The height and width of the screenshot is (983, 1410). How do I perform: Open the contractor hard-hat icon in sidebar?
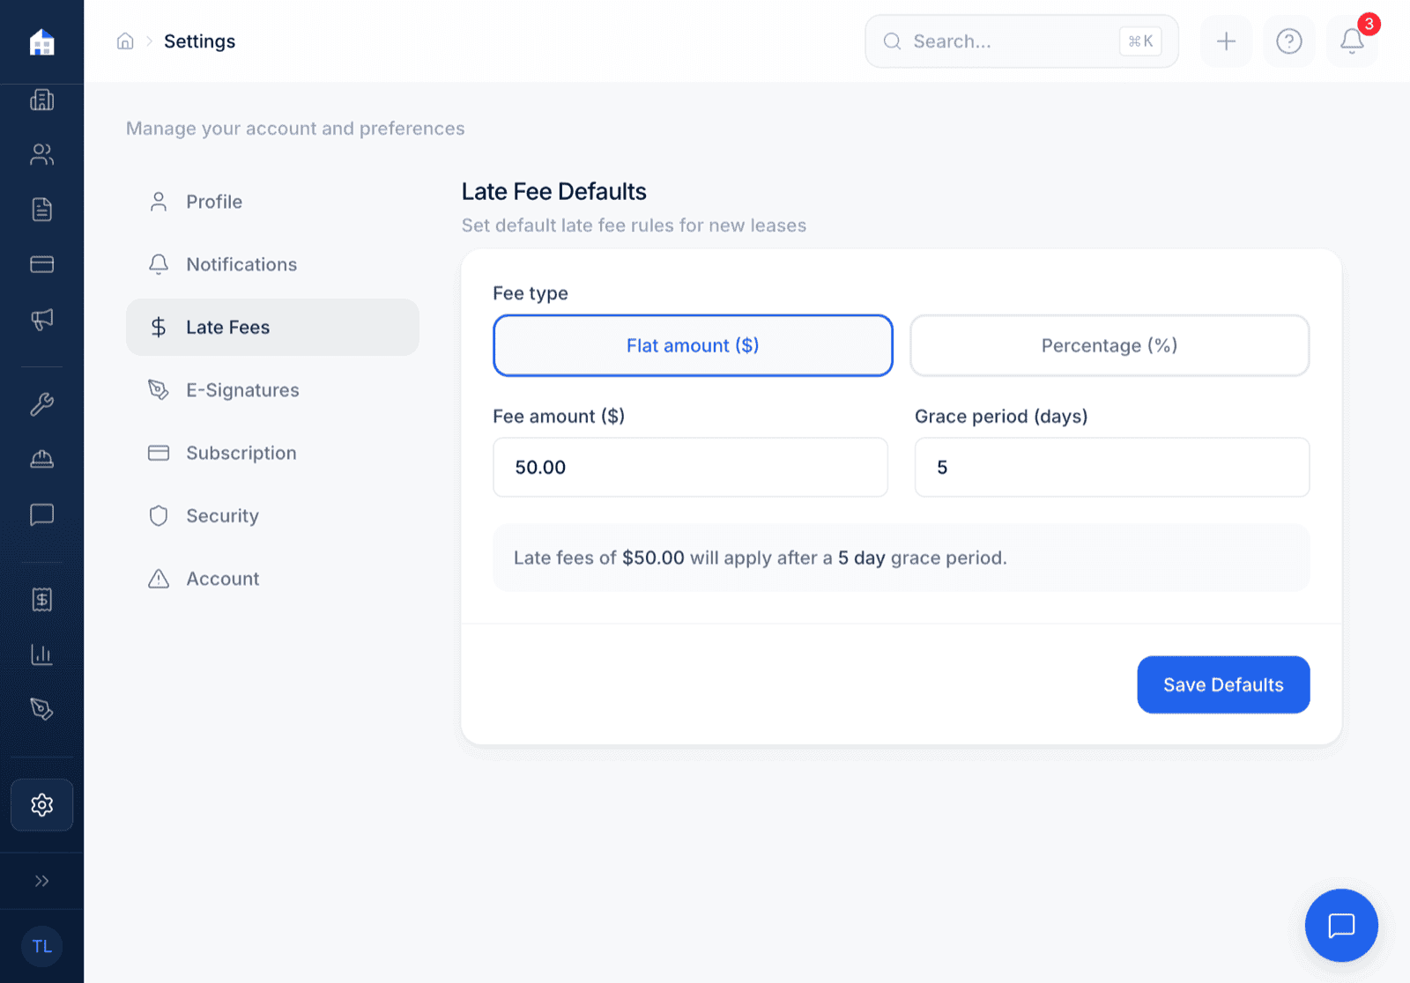(x=41, y=458)
